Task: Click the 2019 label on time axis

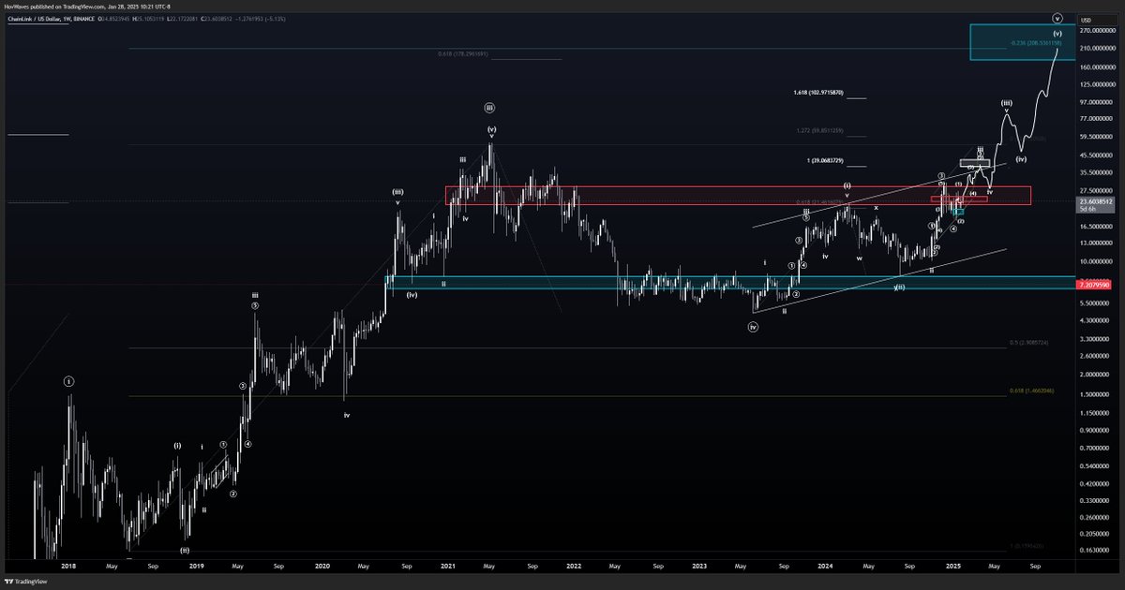Action: pyautogui.click(x=196, y=566)
